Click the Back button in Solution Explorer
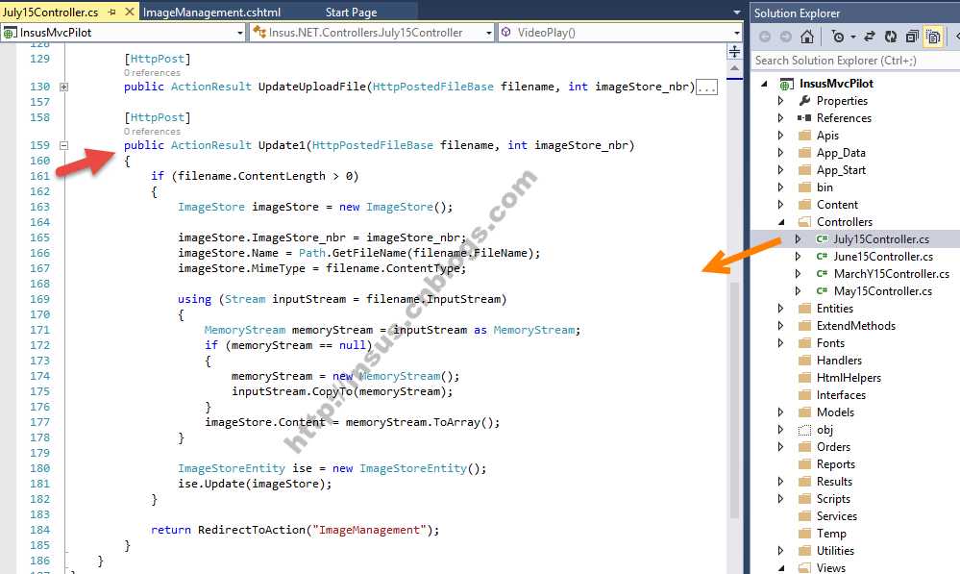 (765, 37)
